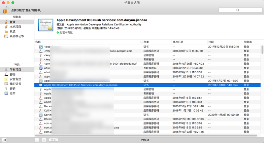Click expiry 2017年12月29日 11:50:19

click(x=223, y=47)
